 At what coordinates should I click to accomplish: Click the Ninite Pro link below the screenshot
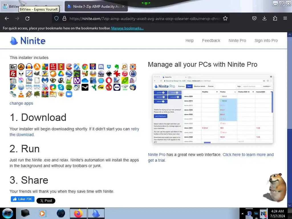(x=157, y=155)
